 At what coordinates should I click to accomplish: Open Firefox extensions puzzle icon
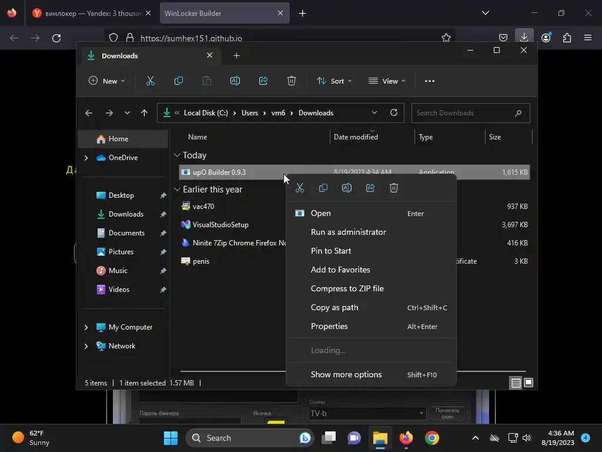click(x=567, y=38)
